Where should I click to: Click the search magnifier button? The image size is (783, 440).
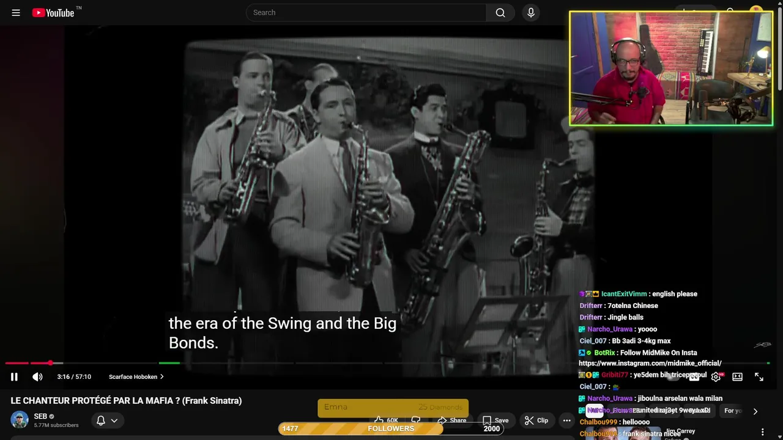pos(500,13)
